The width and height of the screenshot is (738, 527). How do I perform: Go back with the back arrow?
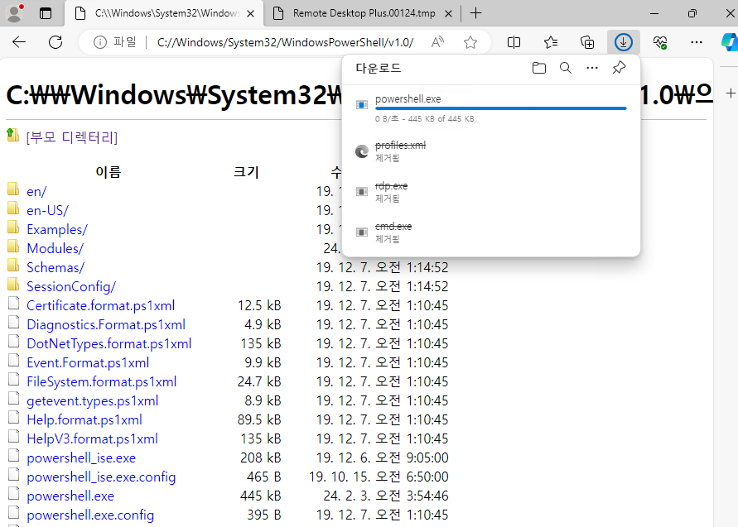coord(19,42)
